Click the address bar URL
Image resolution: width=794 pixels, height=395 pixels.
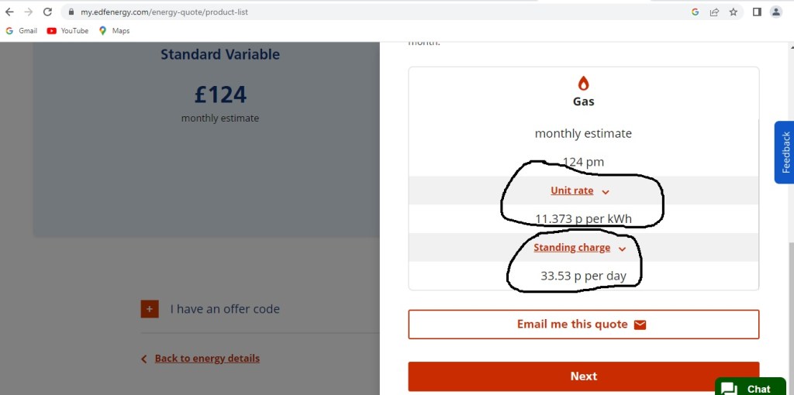pyautogui.click(x=164, y=12)
